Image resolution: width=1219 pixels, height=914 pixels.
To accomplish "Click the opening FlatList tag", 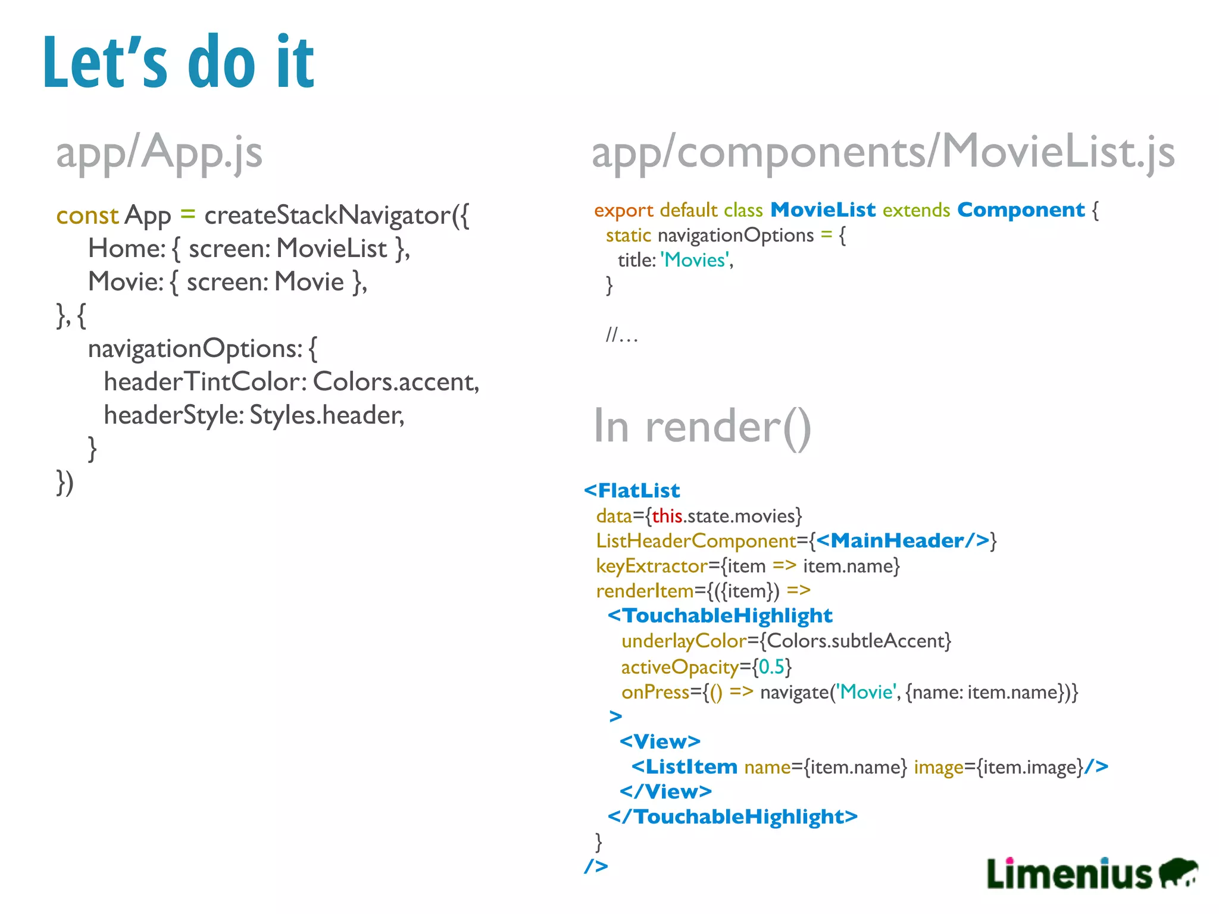I will 632,490.
